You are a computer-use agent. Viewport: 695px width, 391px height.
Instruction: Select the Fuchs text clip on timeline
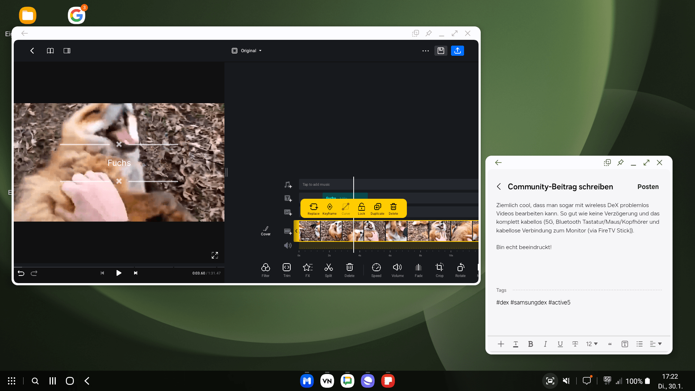tap(345, 197)
